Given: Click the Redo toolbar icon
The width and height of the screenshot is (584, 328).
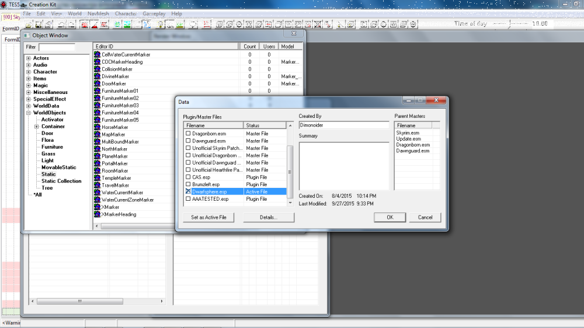Looking at the screenshot, I should click(71, 25).
